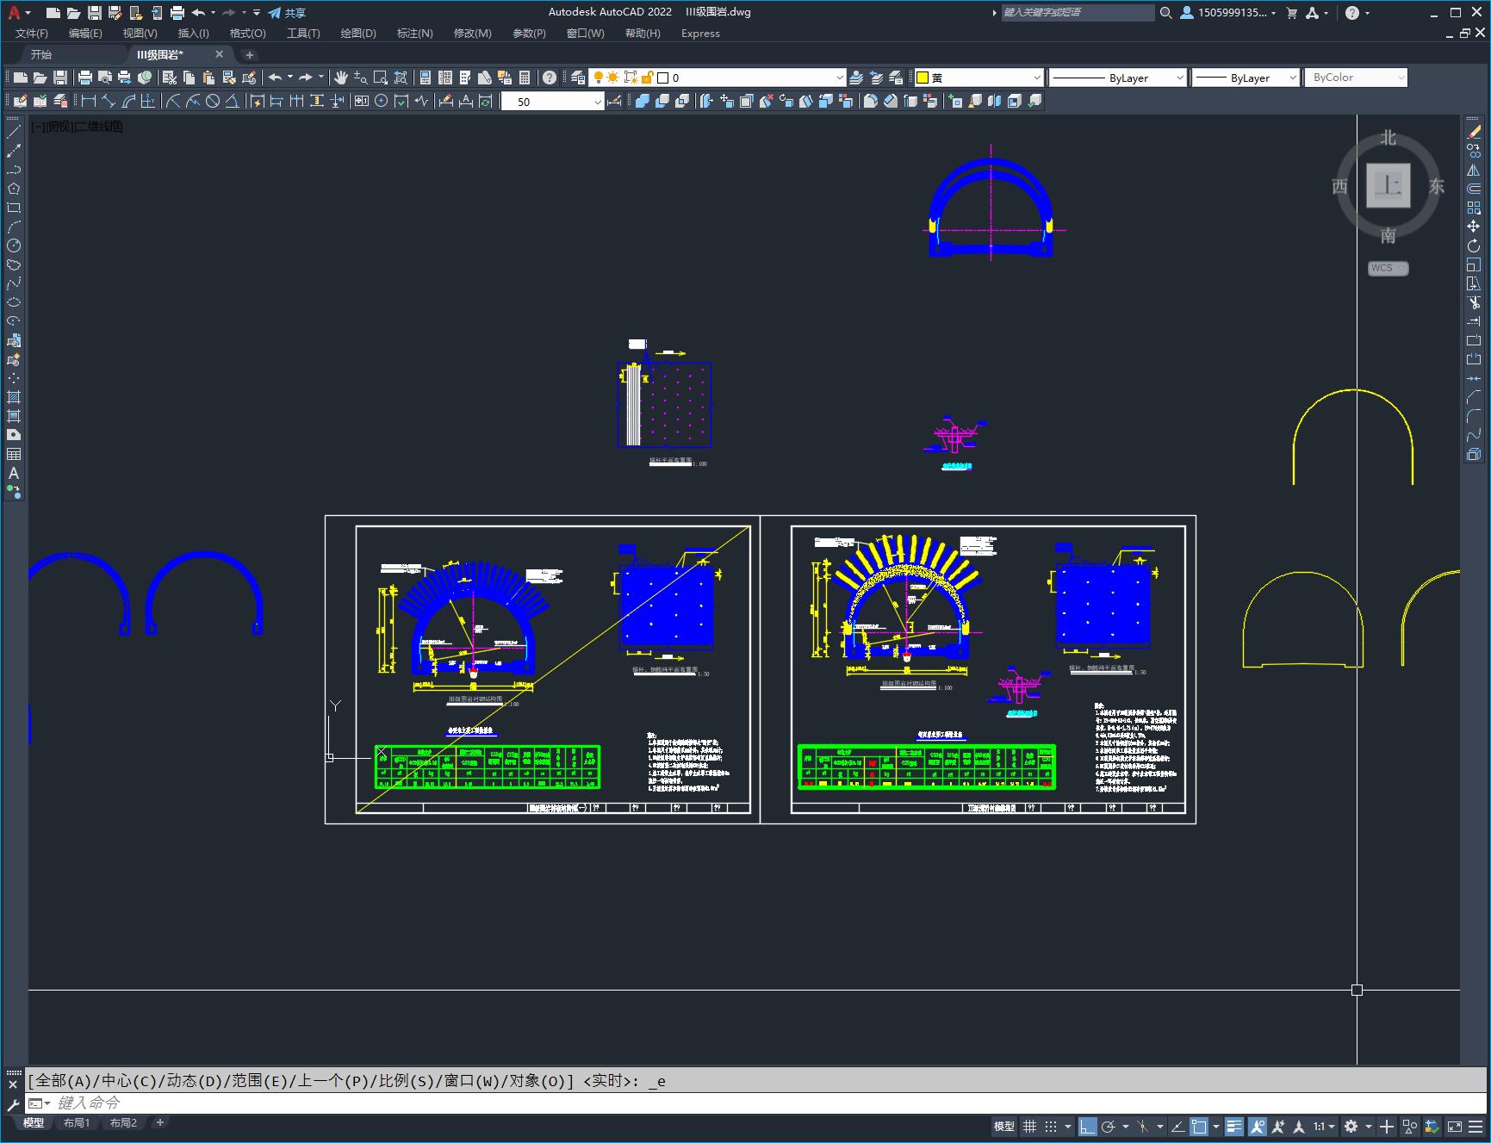Toggle Object Snap in status bar
Image resolution: width=1491 pixels, height=1143 pixels.
[x=1199, y=1126]
